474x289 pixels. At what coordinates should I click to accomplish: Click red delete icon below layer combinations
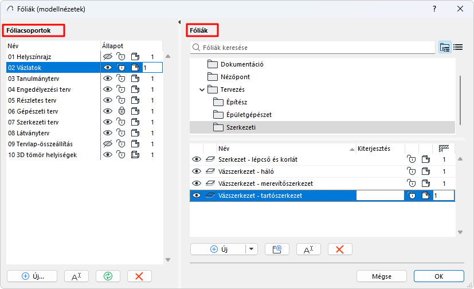tap(139, 276)
